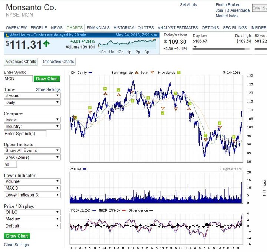Click the top search symbol box

260,8
